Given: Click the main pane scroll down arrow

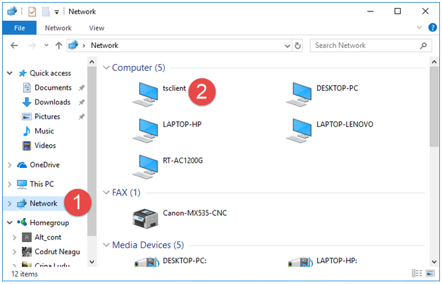Looking at the screenshot, I should tap(434, 262).
